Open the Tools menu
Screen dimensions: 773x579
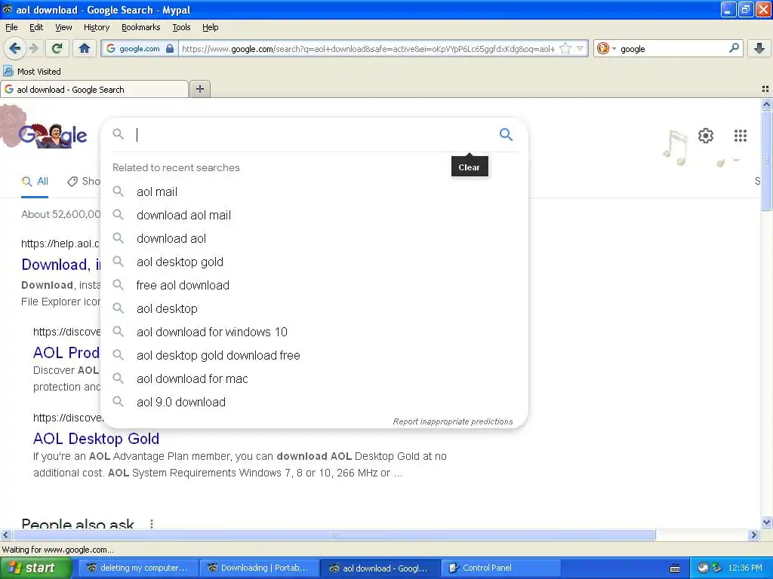(181, 27)
